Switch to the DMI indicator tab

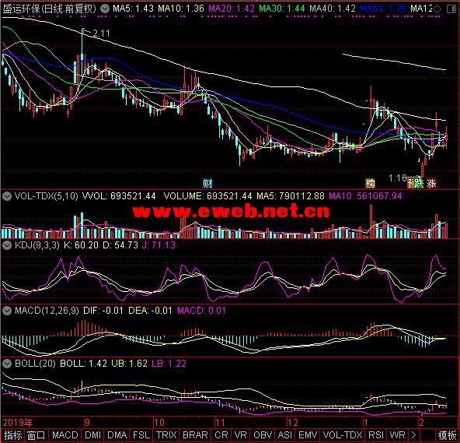coord(92,435)
